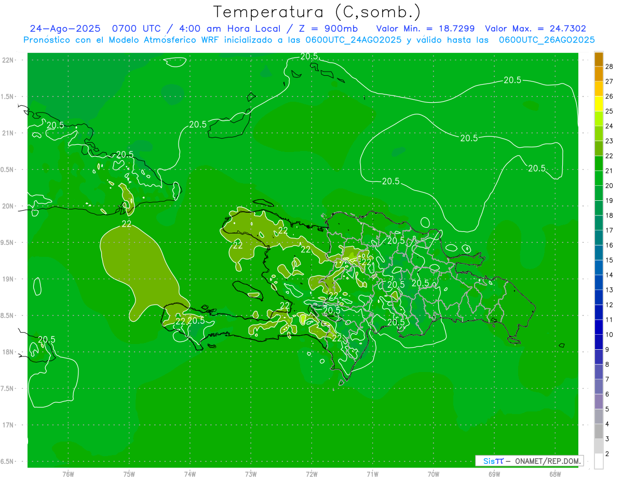Click the deep blue swatch between 10 and 11
The image size is (623, 481).
tap(599, 327)
